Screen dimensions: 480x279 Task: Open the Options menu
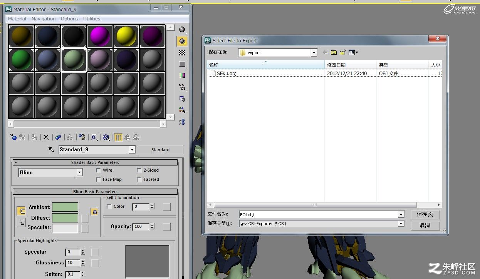(x=69, y=19)
